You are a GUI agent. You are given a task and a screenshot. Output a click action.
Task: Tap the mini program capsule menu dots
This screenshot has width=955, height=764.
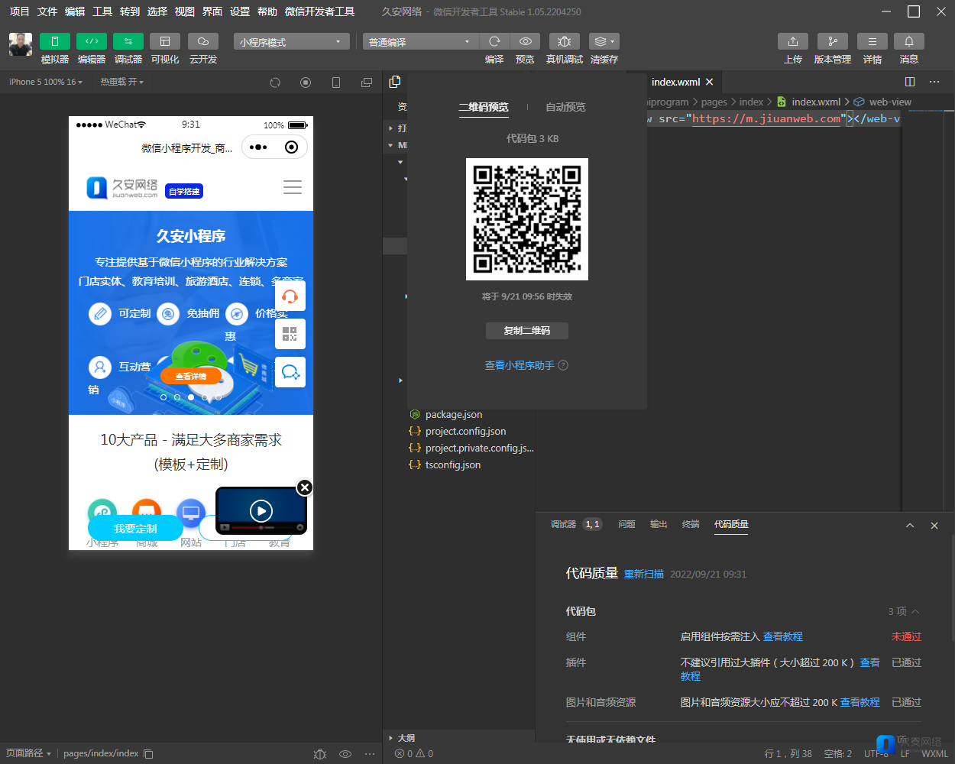point(258,147)
